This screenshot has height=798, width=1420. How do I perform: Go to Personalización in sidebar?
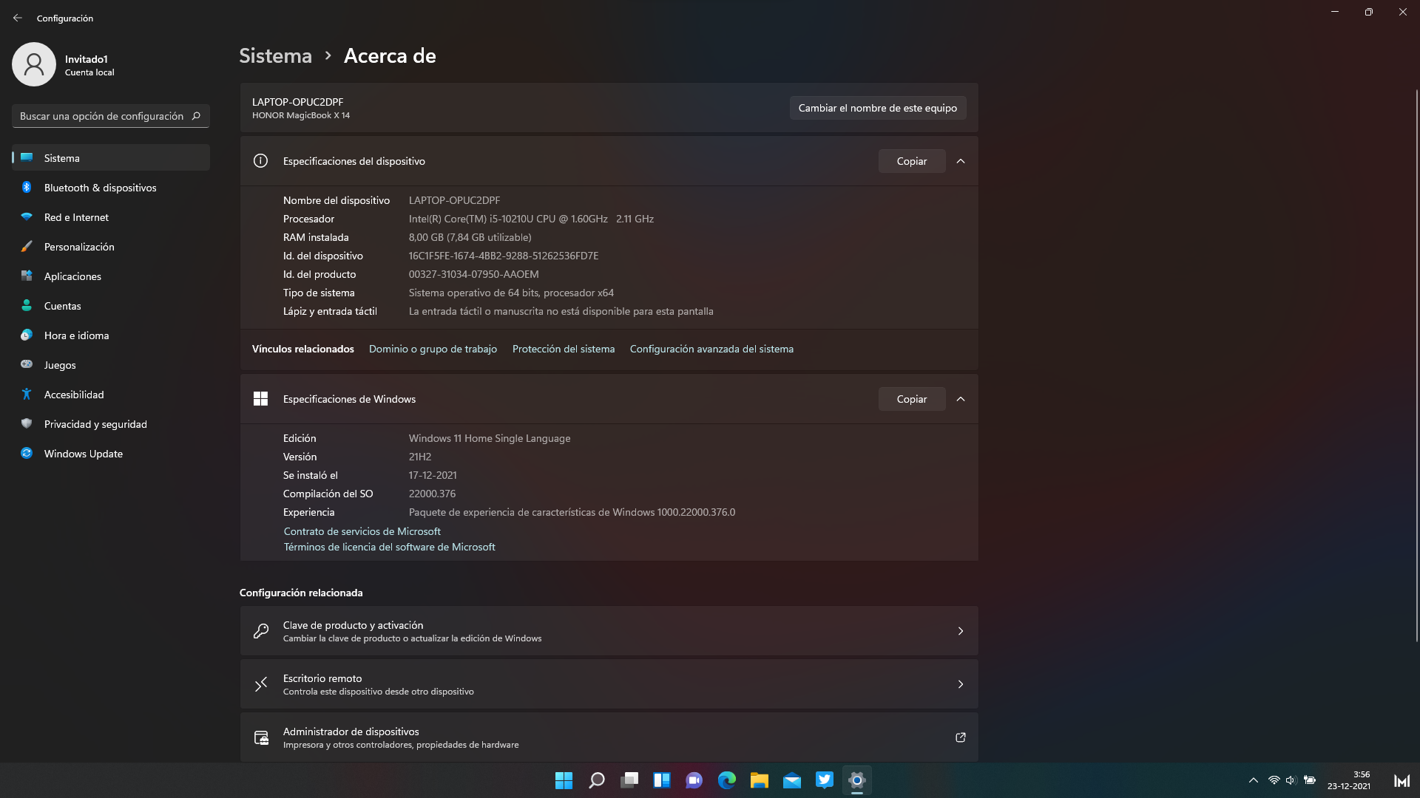pyautogui.click(x=79, y=247)
